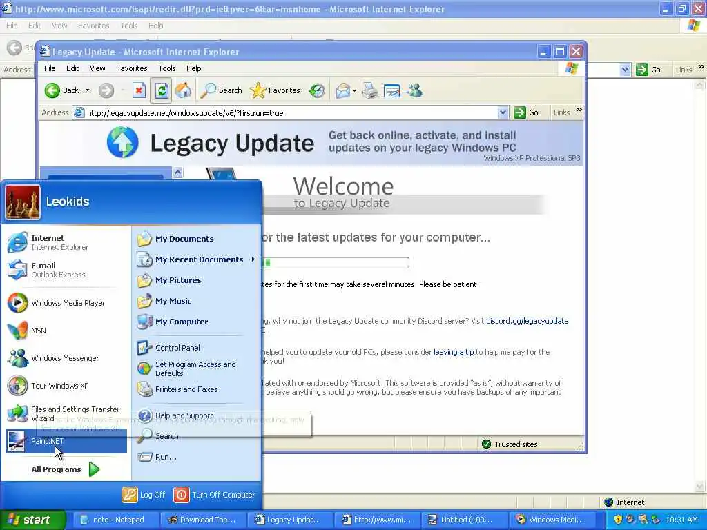Image resolution: width=707 pixels, height=530 pixels.
Task: Open My Computer
Action: point(197,322)
